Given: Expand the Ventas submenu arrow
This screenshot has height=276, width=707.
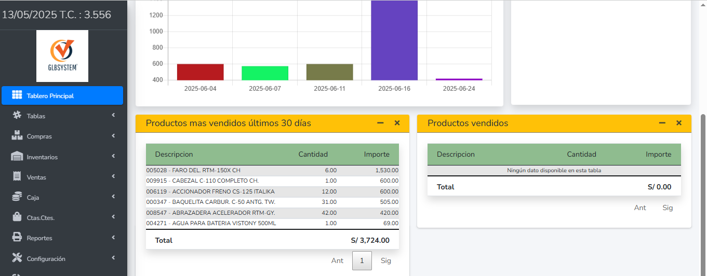Looking at the screenshot, I should 113,176.
